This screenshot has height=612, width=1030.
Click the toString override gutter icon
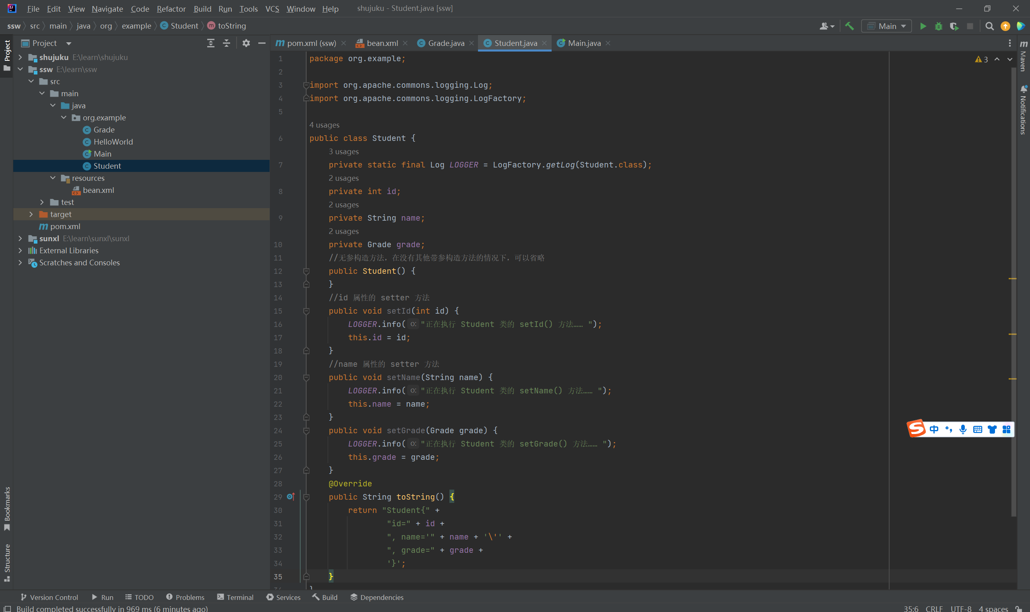(291, 496)
